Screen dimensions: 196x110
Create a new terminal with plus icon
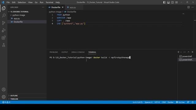coord(178,52)
